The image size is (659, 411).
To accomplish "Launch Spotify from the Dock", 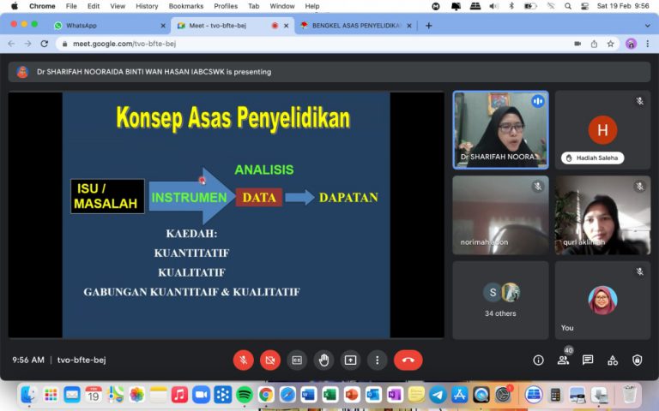I will click(244, 395).
